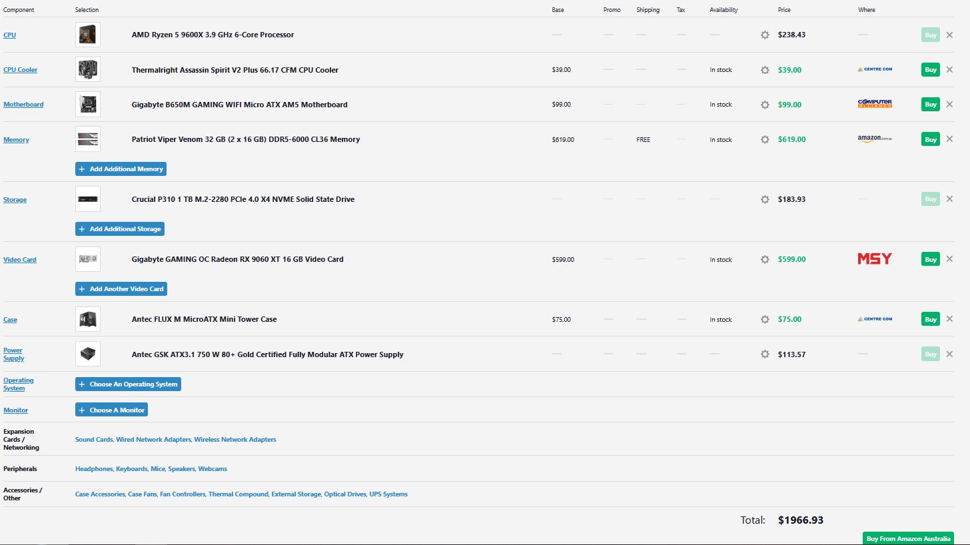Choose A Monitor for the build
970x545 pixels.
111,410
